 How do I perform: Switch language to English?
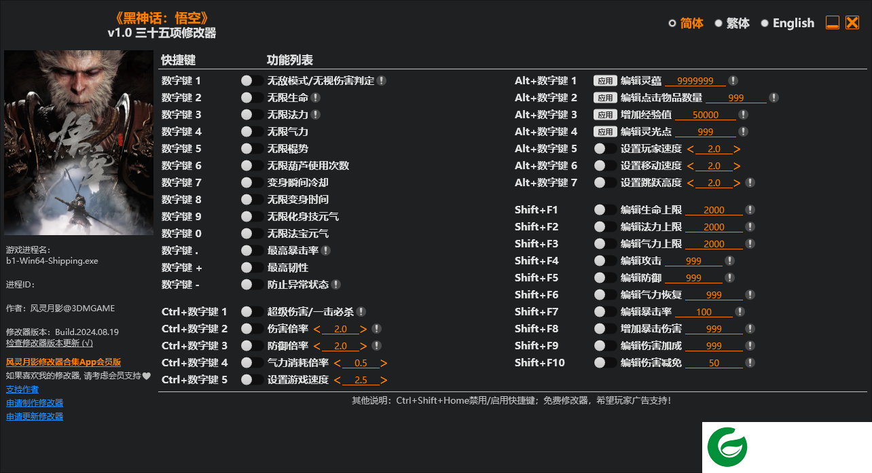787,23
